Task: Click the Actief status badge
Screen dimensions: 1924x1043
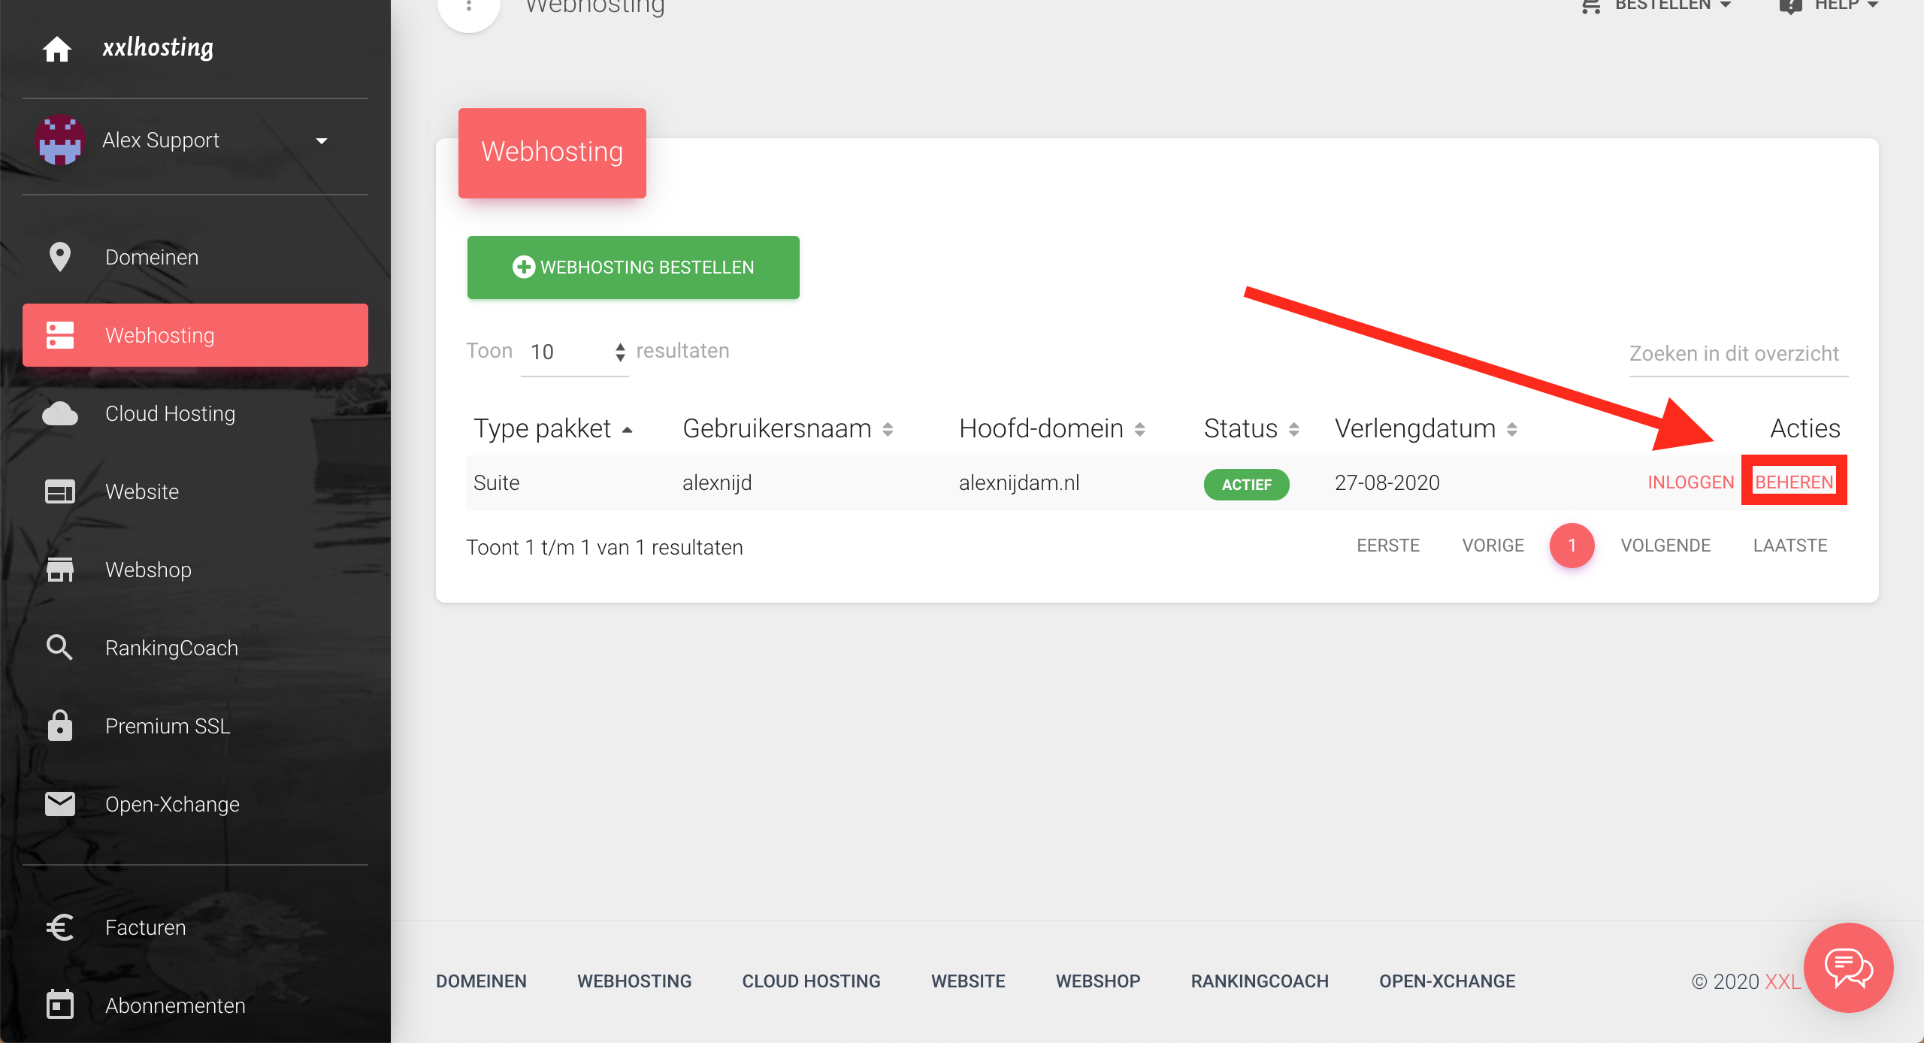Action: (1247, 485)
